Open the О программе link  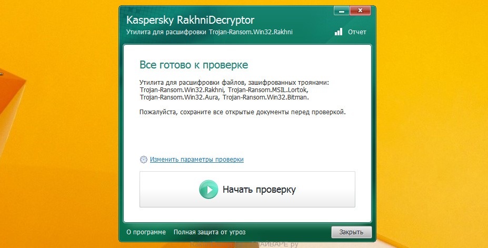(146, 232)
